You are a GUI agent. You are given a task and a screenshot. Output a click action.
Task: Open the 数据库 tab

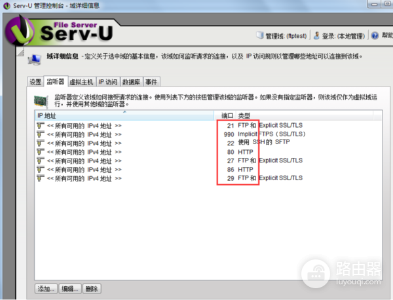click(x=131, y=82)
